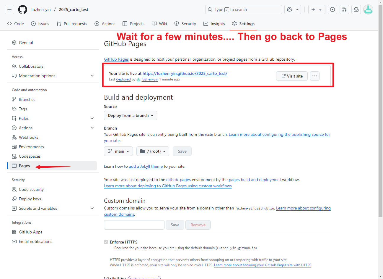Open the / (root) folder dropdown
The height and width of the screenshot is (279, 383).
(153, 151)
